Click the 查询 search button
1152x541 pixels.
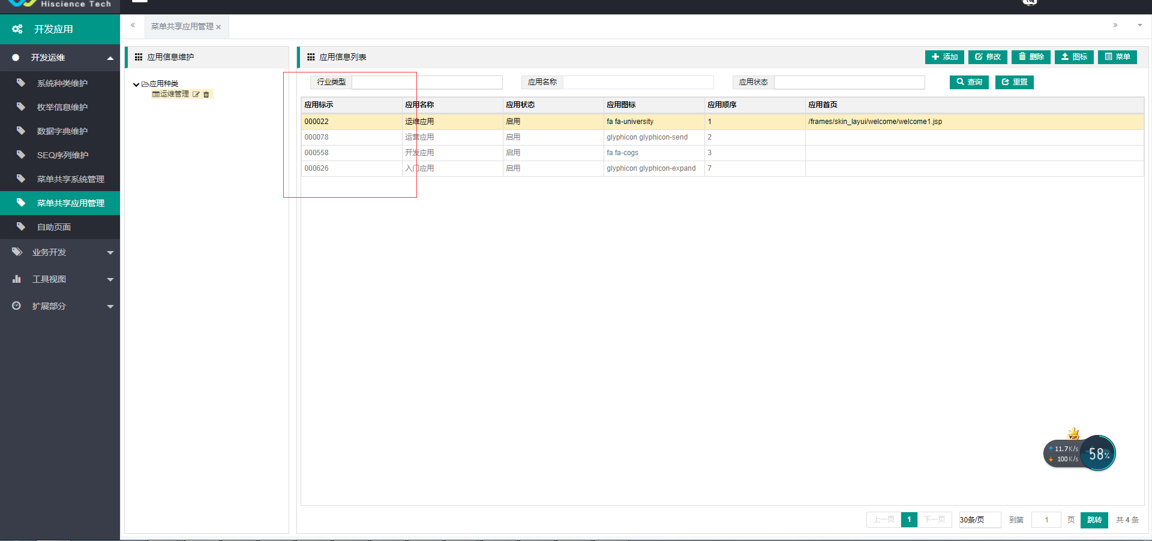click(x=969, y=82)
